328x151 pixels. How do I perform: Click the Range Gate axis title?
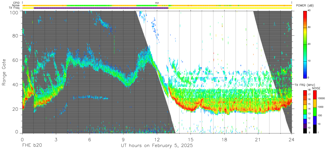click(4, 72)
